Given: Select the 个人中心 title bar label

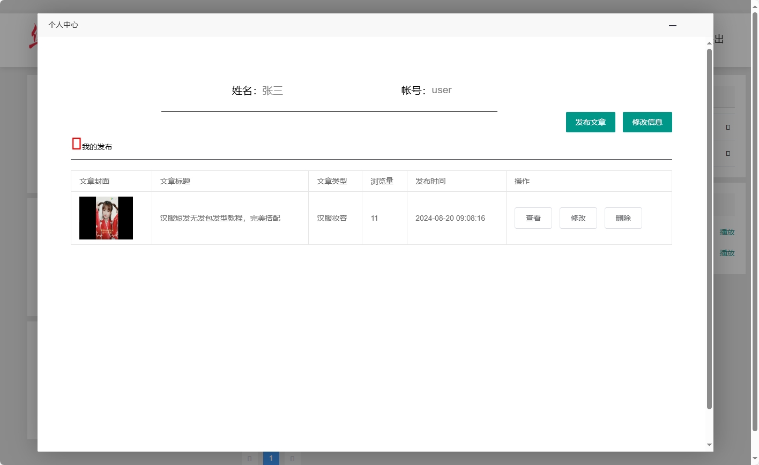Looking at the screenshot, I should [63, 25].
